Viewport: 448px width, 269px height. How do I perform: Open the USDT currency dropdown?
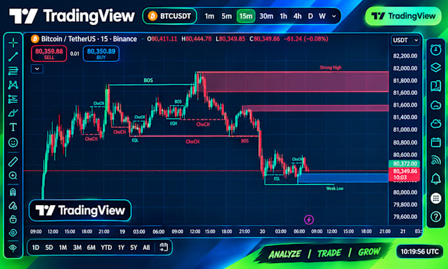406,40
